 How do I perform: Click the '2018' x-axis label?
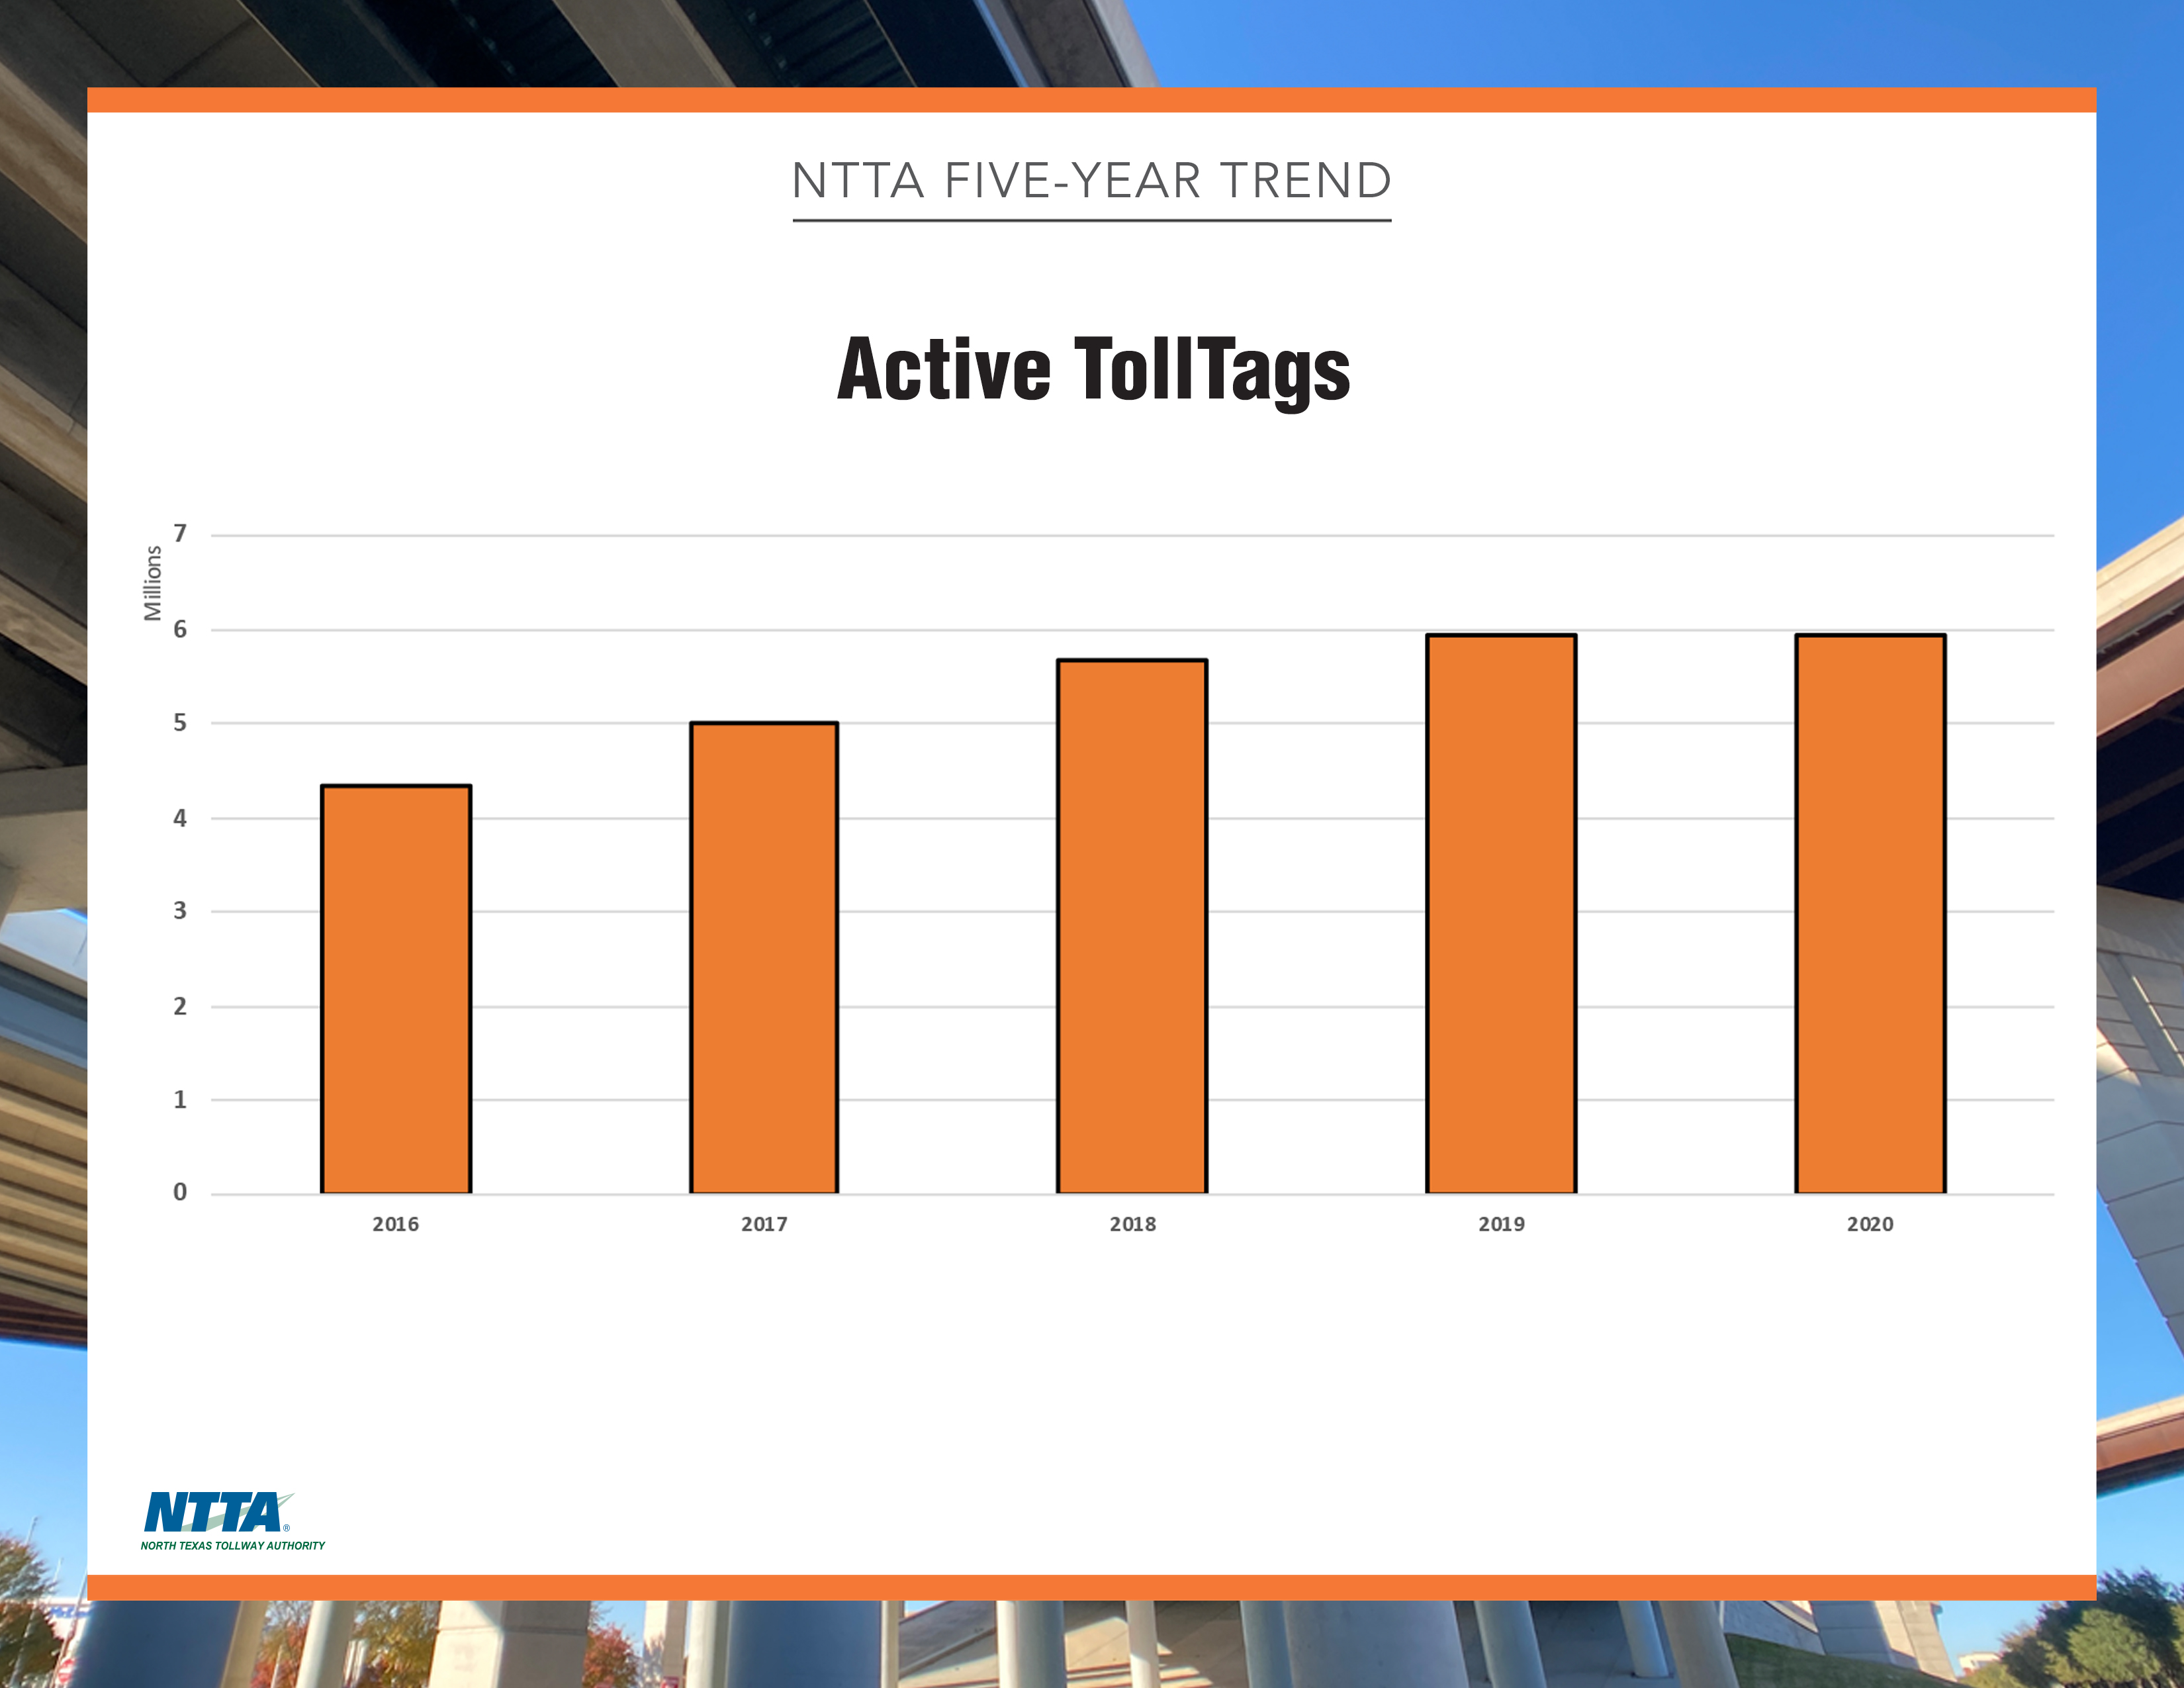click(x=1132, y=1224)
